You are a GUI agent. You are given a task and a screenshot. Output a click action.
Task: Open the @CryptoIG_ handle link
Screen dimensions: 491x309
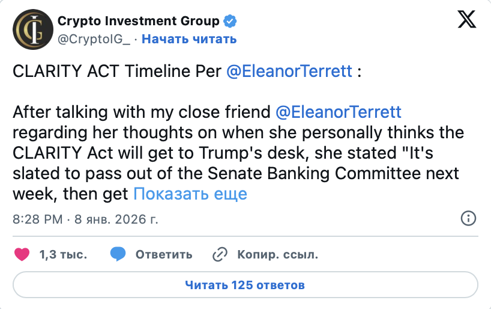(94, 39)
